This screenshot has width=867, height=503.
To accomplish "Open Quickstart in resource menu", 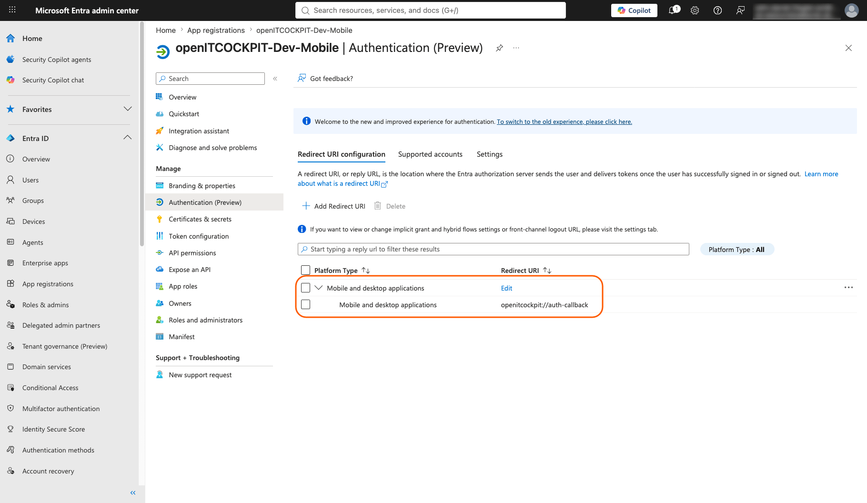I will pos(184,114).
